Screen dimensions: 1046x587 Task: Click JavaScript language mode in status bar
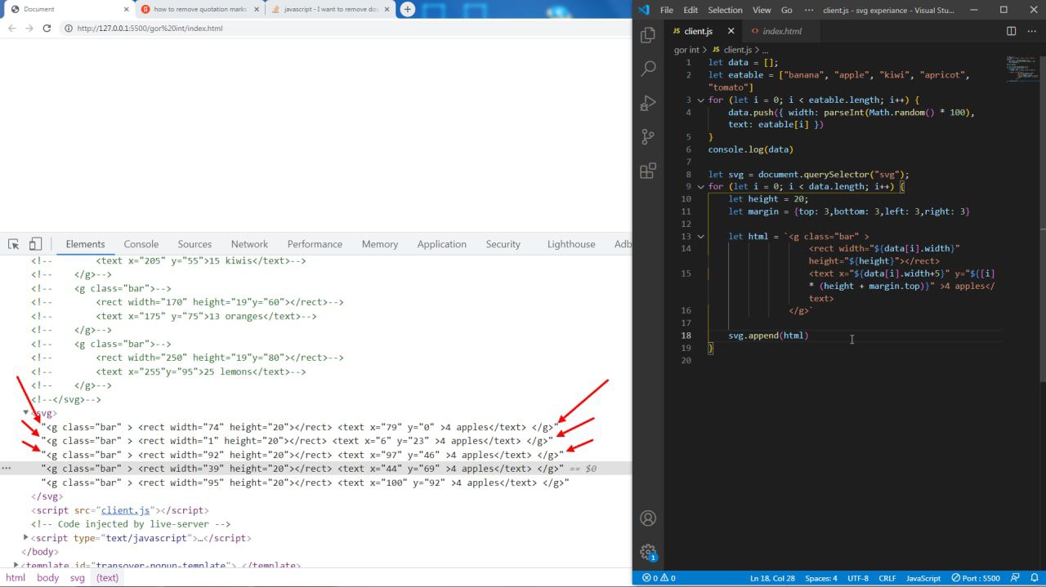pyautogui.click(x=923, y=578)
